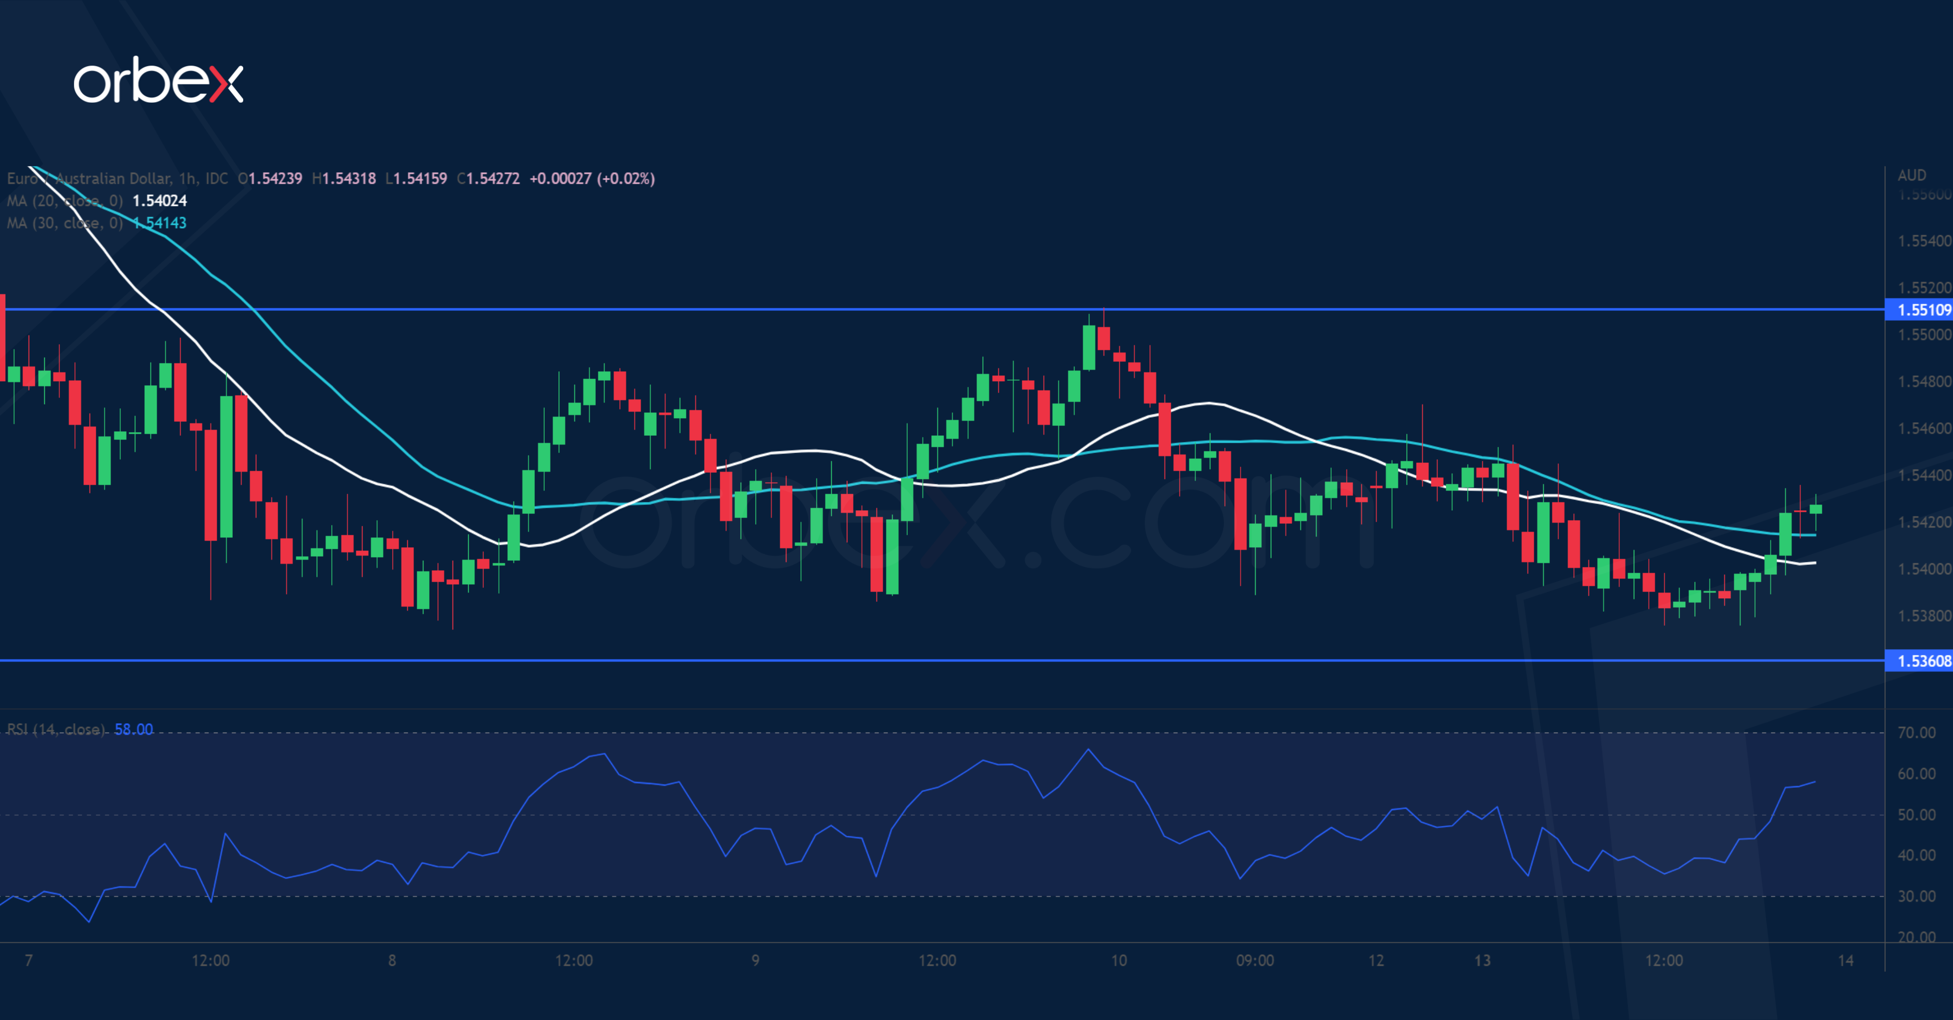Click the upper blue horizontal resistance line
This screenshot has width=1953, height=1020.
[758, 310]
